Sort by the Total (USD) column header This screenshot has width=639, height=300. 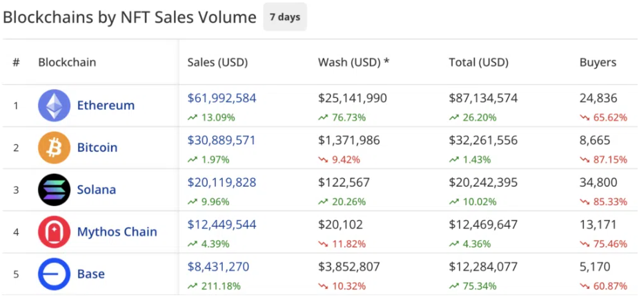(479, 62)
